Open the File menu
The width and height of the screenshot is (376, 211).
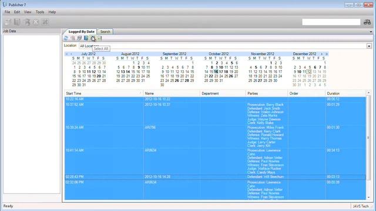pyautogui.click(x=7, y=12)
